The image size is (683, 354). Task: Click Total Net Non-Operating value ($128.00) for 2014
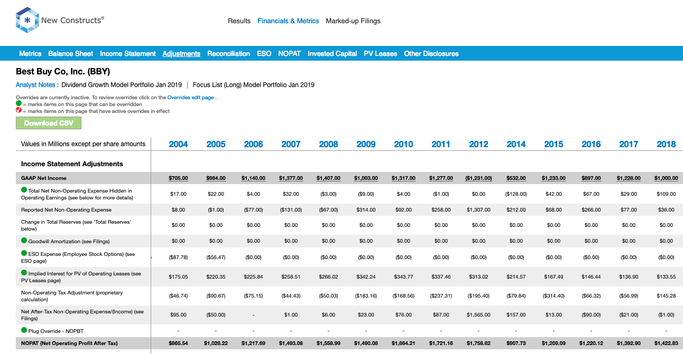pos(516,194)
